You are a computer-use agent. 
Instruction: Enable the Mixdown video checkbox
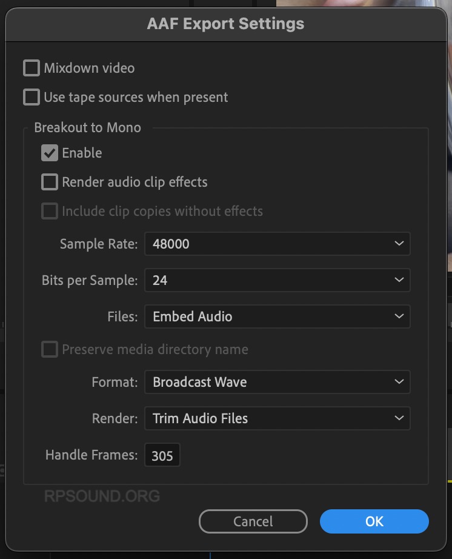point(32,68)
